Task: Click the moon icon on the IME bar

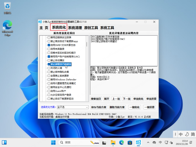Action: [x=187, y=134]
